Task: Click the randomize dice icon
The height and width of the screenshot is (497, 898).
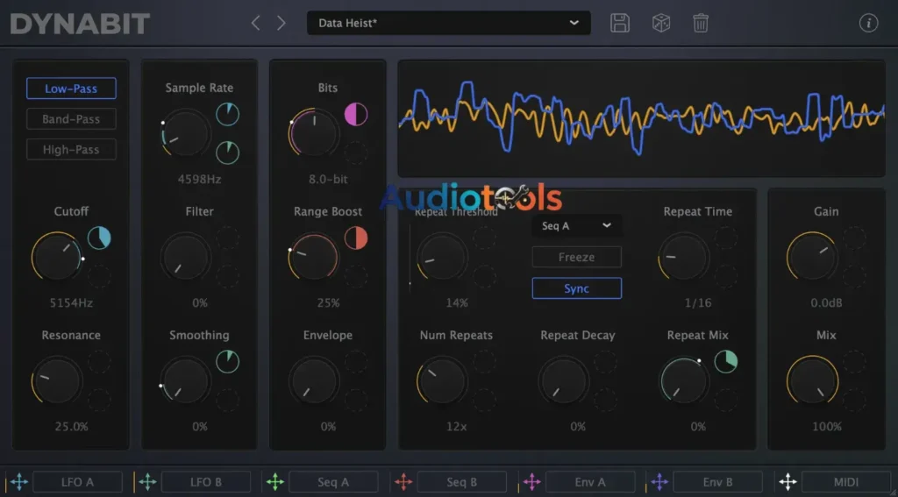Action: [661, 24]
